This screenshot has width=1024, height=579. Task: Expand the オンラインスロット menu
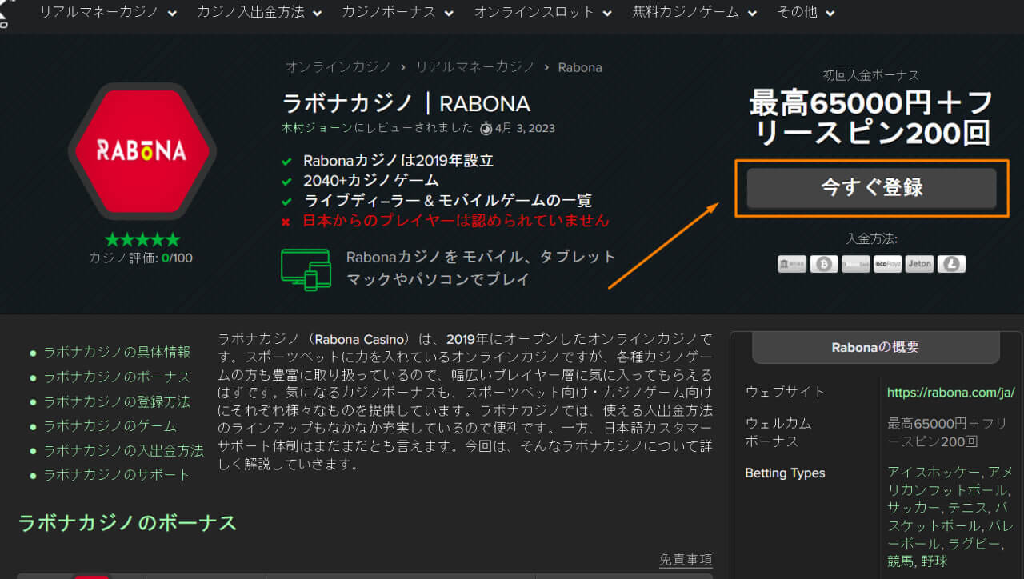pos(543,13)
